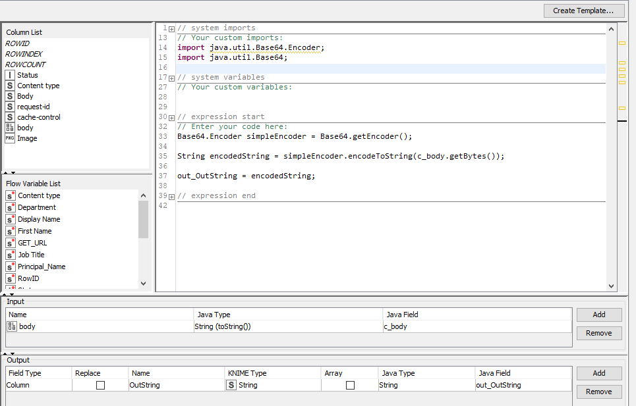Click the string icon in KNIME Type cell
The height and width of the screenshot is (406, 636).
pyautogui.click(x=231, y=385)
